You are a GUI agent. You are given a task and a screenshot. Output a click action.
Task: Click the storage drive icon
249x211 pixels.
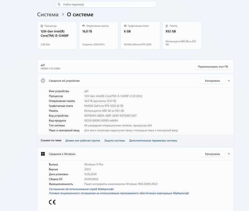click(x=167, y=26)
